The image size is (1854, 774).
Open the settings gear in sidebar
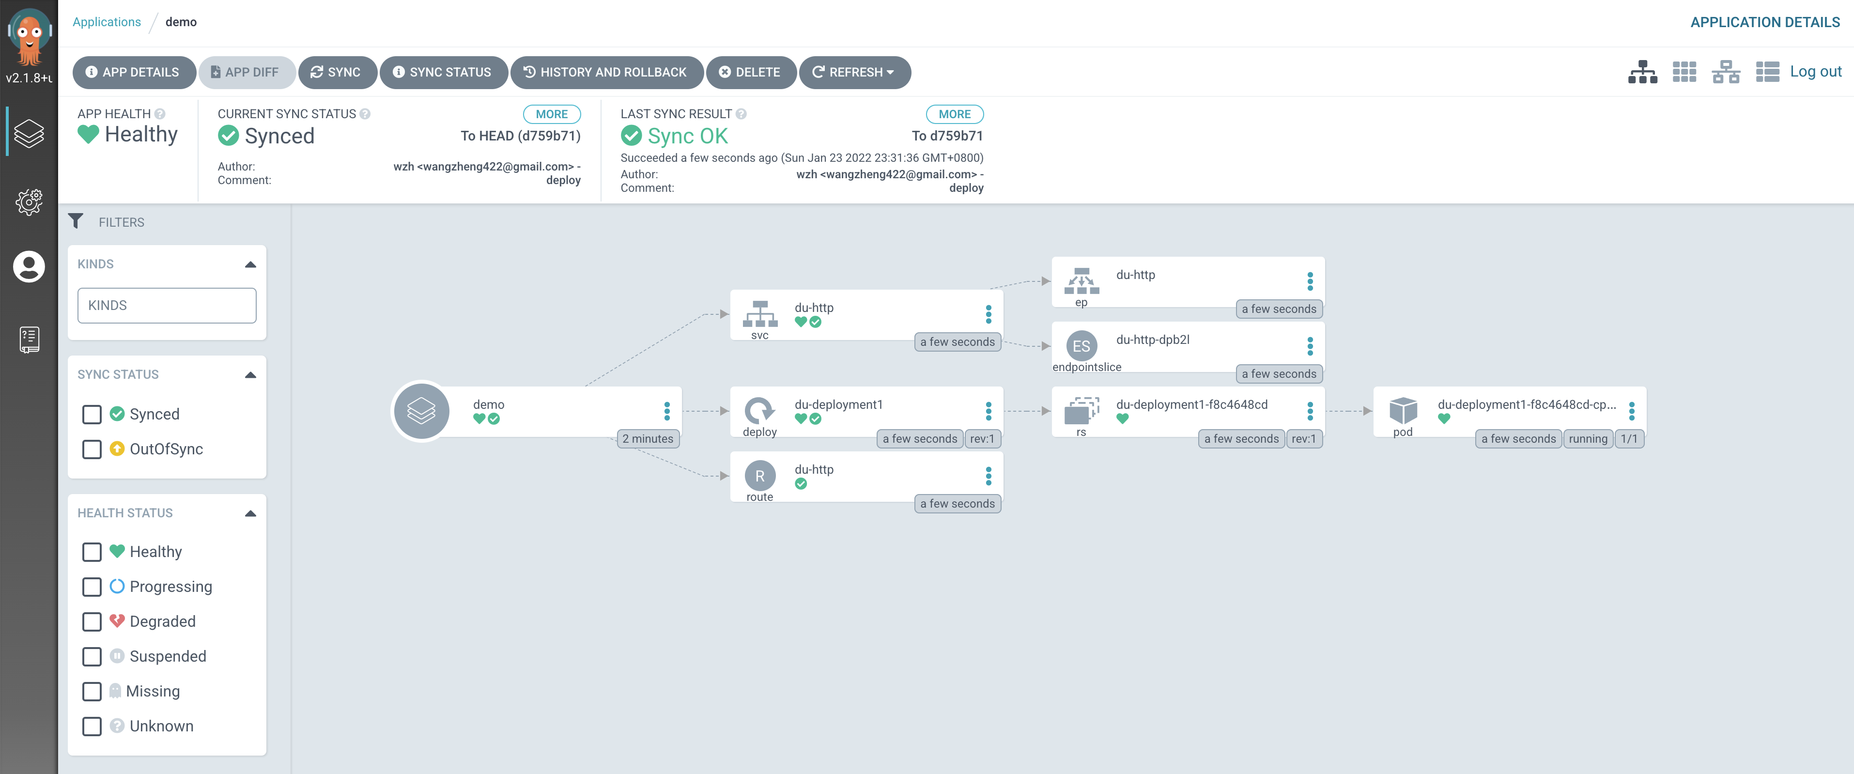(29, 202)
